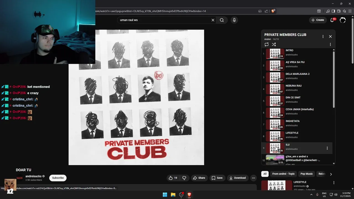The height and width of the screenshot is (199, 354).
Task: Click the Create button
Action: [317, 20]
